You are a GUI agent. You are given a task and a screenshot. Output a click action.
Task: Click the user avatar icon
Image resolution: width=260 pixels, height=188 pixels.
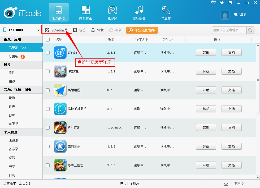point(225,15)
